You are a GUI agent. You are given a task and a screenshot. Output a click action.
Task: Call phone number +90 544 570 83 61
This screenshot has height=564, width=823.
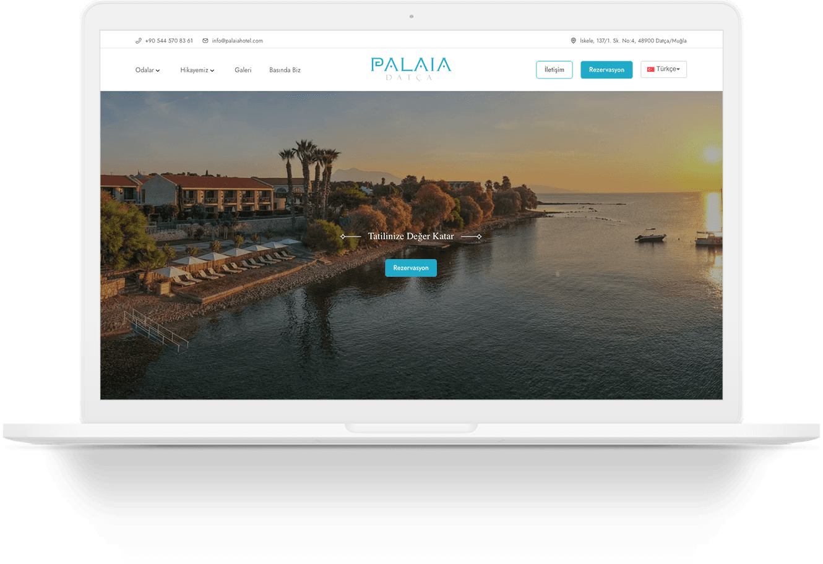(x=169, y=41)
